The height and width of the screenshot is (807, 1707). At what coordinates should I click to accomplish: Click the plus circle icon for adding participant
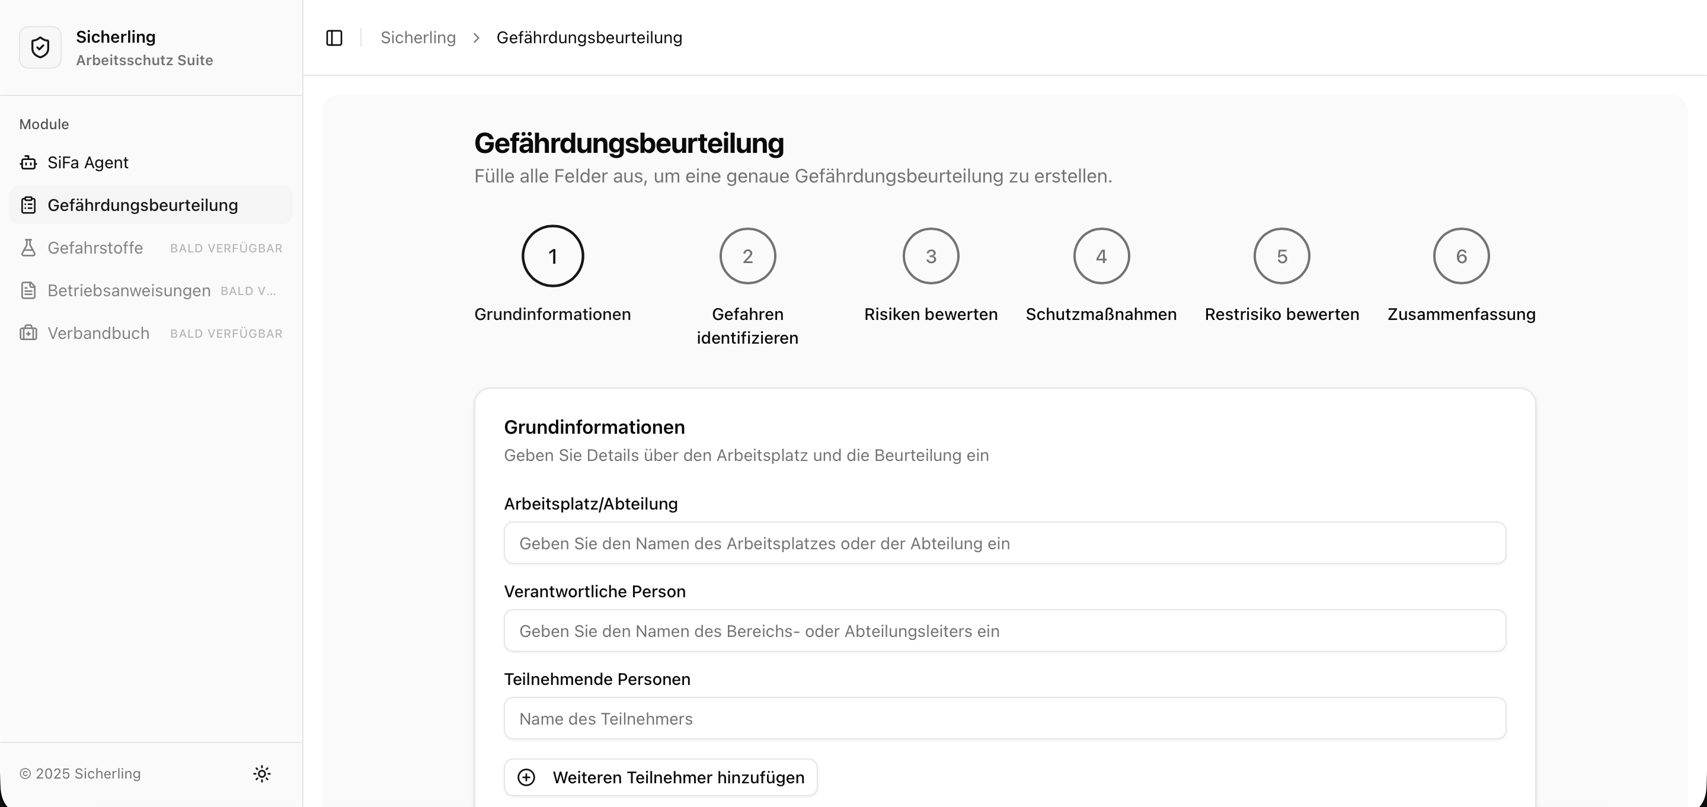click(526, 777)
